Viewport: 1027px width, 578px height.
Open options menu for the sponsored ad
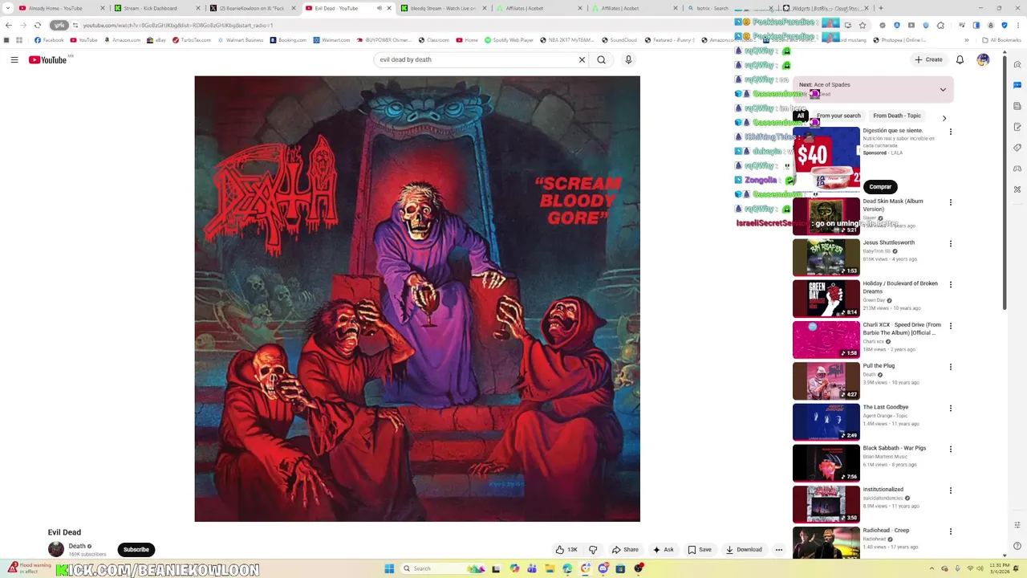coord(951,132)
